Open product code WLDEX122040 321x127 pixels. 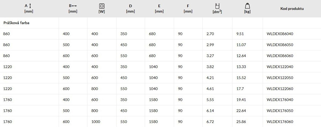pyautogui.click(x=280, y=67)
